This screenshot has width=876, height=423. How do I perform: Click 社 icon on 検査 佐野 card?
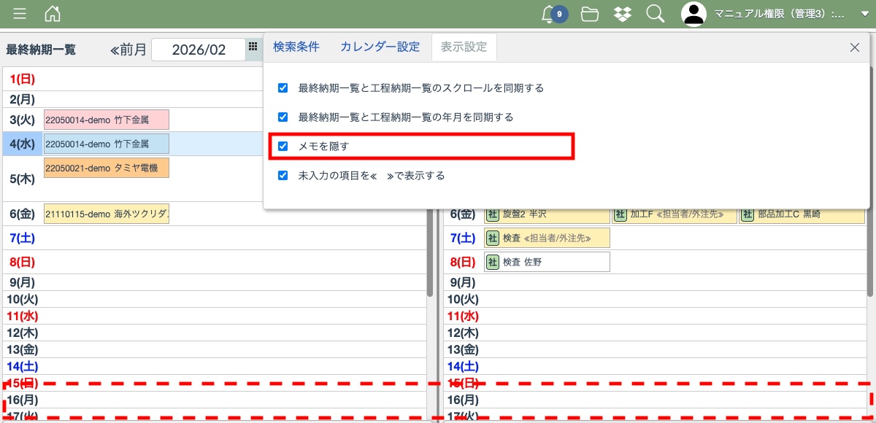click(493, 262)
